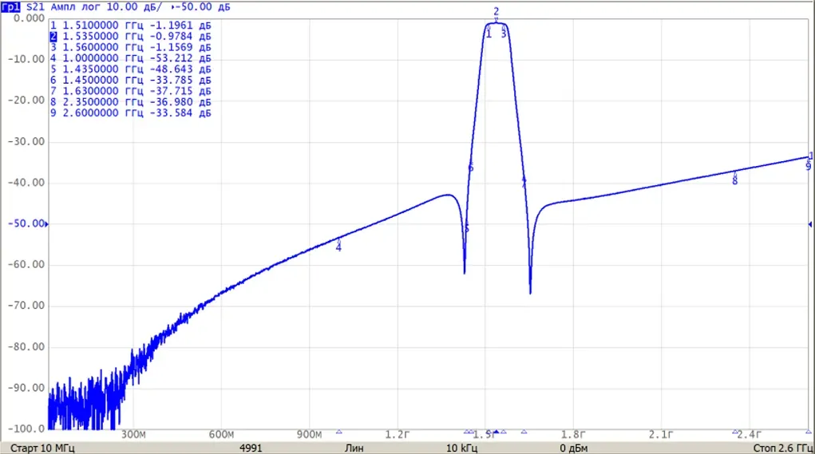Click the Лин sweep type field
The width and height of the screenshot is (815, 454).
[354, 448]
